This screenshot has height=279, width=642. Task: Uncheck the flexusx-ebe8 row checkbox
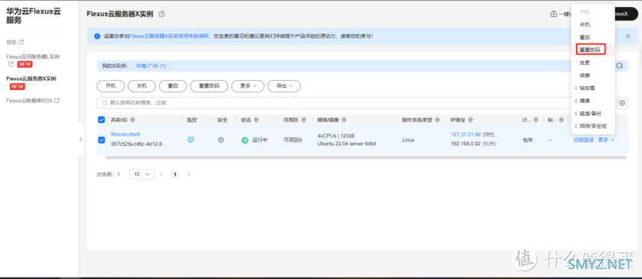102,140
